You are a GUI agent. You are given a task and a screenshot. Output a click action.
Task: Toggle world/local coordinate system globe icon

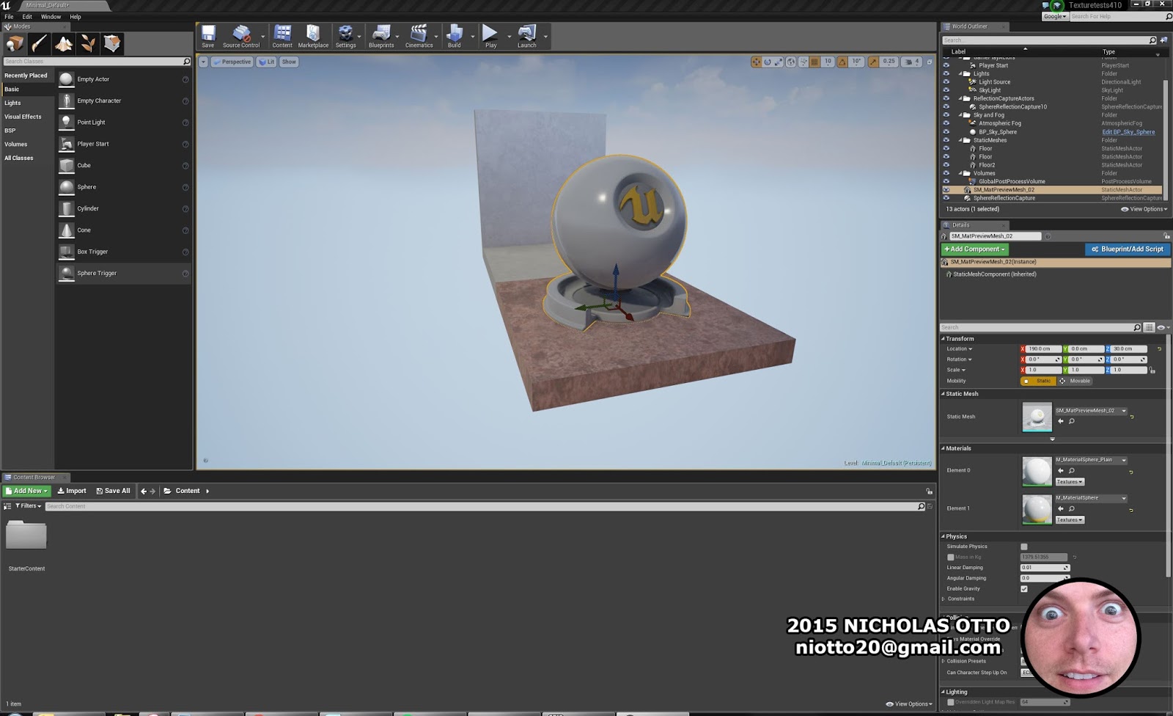click(x=791, y=62)
